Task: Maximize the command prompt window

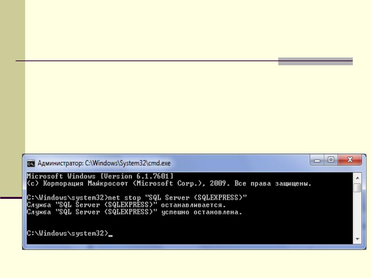Action: pyautogui.click(x=331, y=160)
